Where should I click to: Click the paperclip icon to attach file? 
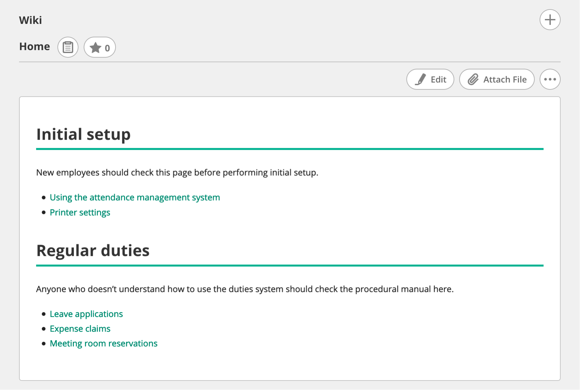[x=473, y=79]
